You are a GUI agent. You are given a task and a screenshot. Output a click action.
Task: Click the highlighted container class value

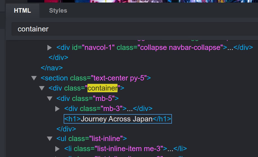click(x=102, y=88)
